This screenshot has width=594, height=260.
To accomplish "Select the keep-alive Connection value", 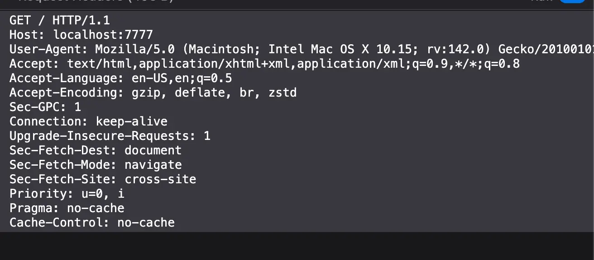I will click(132, 121).
